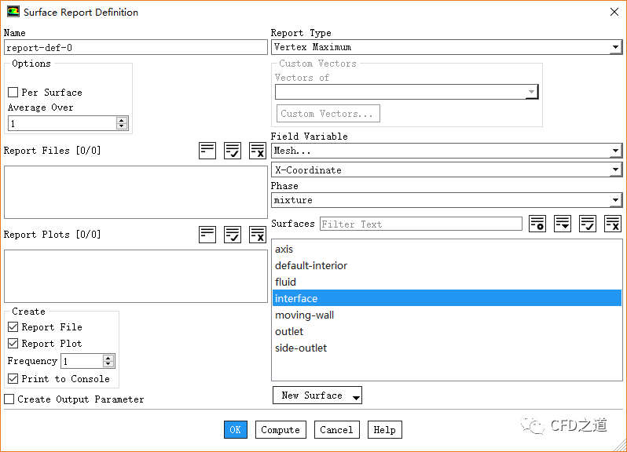Open the Phase mixture dropdown
The image size is (627, 452).
[x=445, y=200]
